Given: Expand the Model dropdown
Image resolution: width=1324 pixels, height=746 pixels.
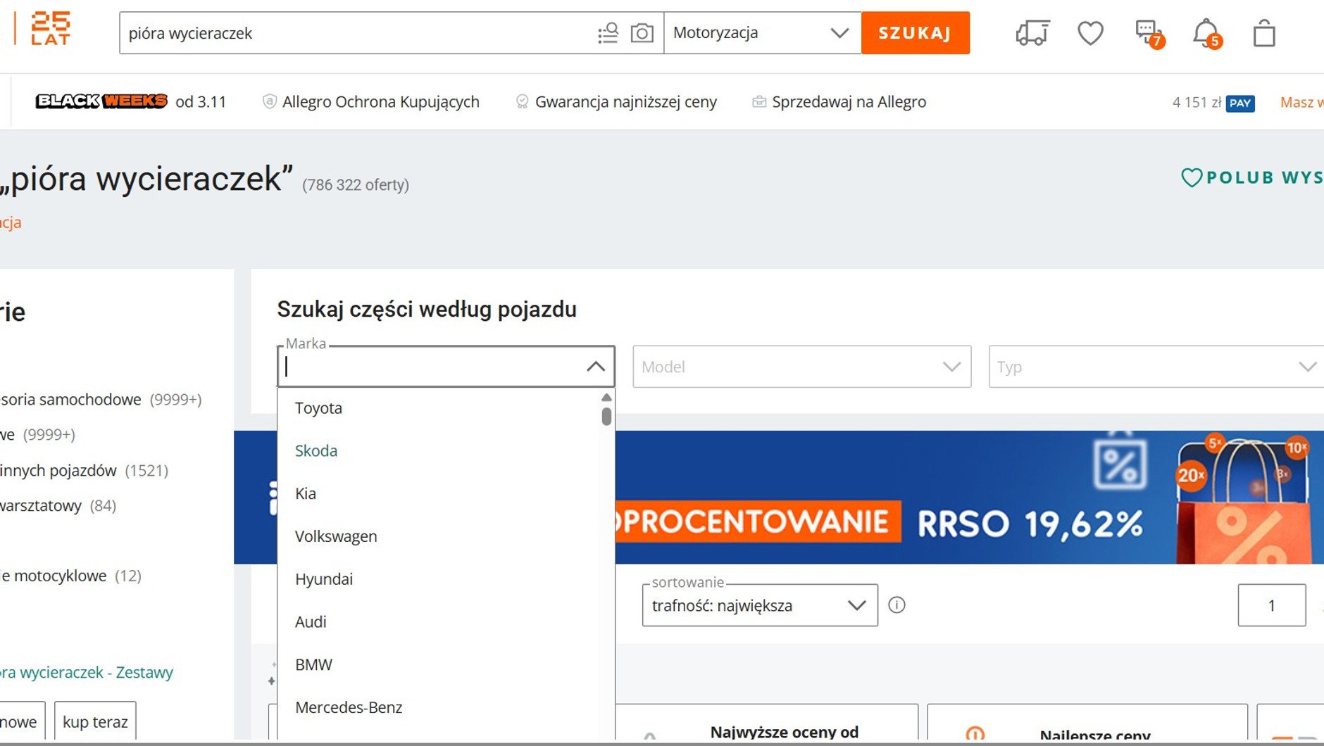Looking at the screenshot, I should coord(801,367).
